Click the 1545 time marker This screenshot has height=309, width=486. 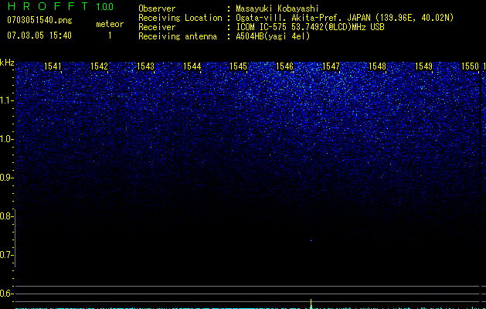coord(238,66)
